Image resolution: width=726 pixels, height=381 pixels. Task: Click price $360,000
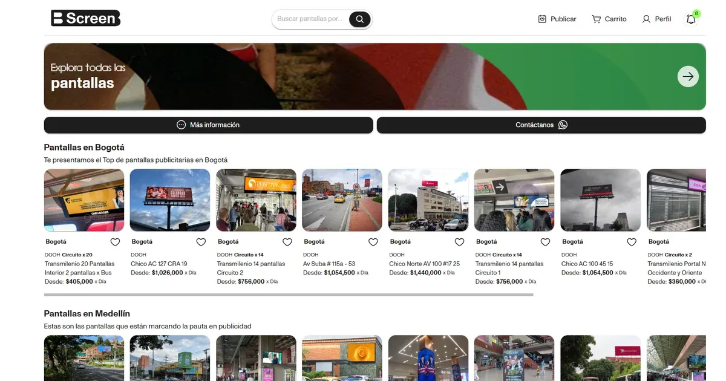click(682, 282)
